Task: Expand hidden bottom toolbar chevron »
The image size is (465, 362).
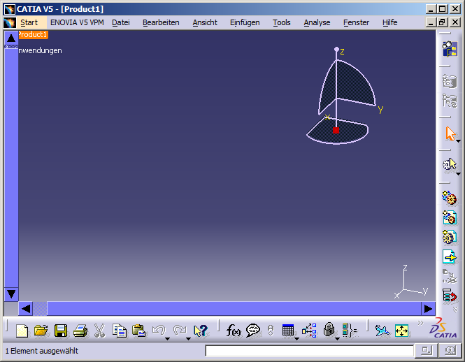Action: (420, 323)
